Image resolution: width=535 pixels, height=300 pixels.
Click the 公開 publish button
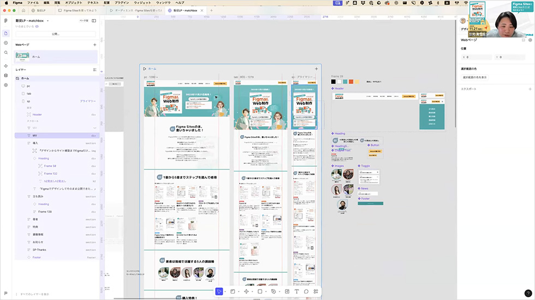[x=56, y=34]
